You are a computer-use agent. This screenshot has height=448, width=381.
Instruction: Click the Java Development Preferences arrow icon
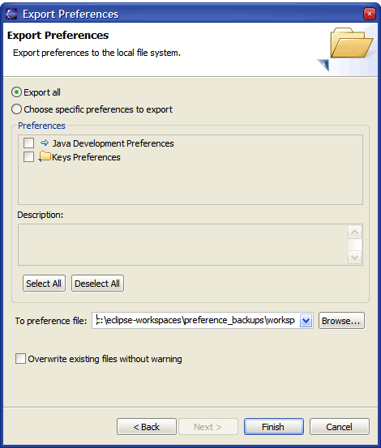pos(45,143)
